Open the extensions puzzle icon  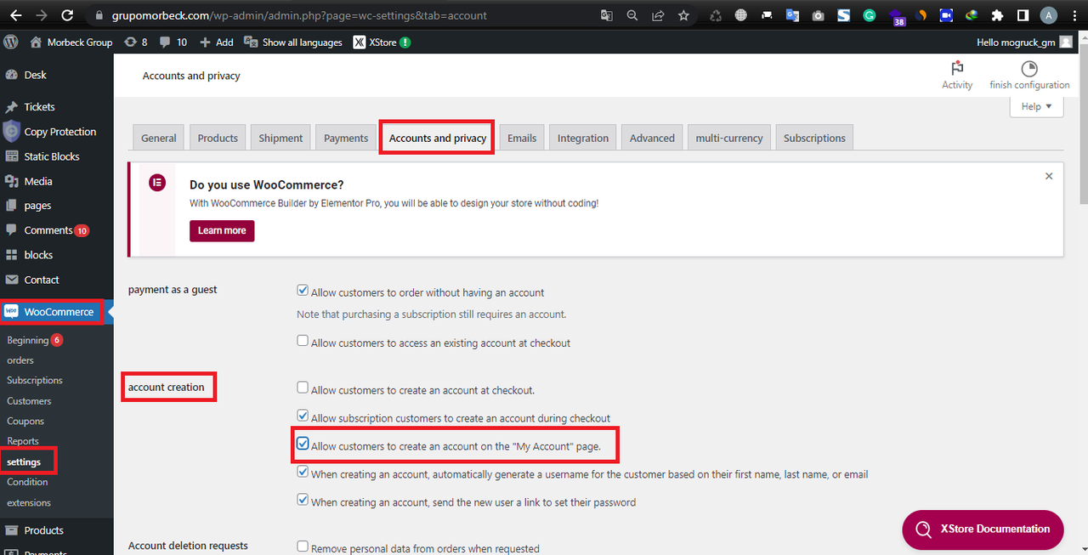[997, 15]
